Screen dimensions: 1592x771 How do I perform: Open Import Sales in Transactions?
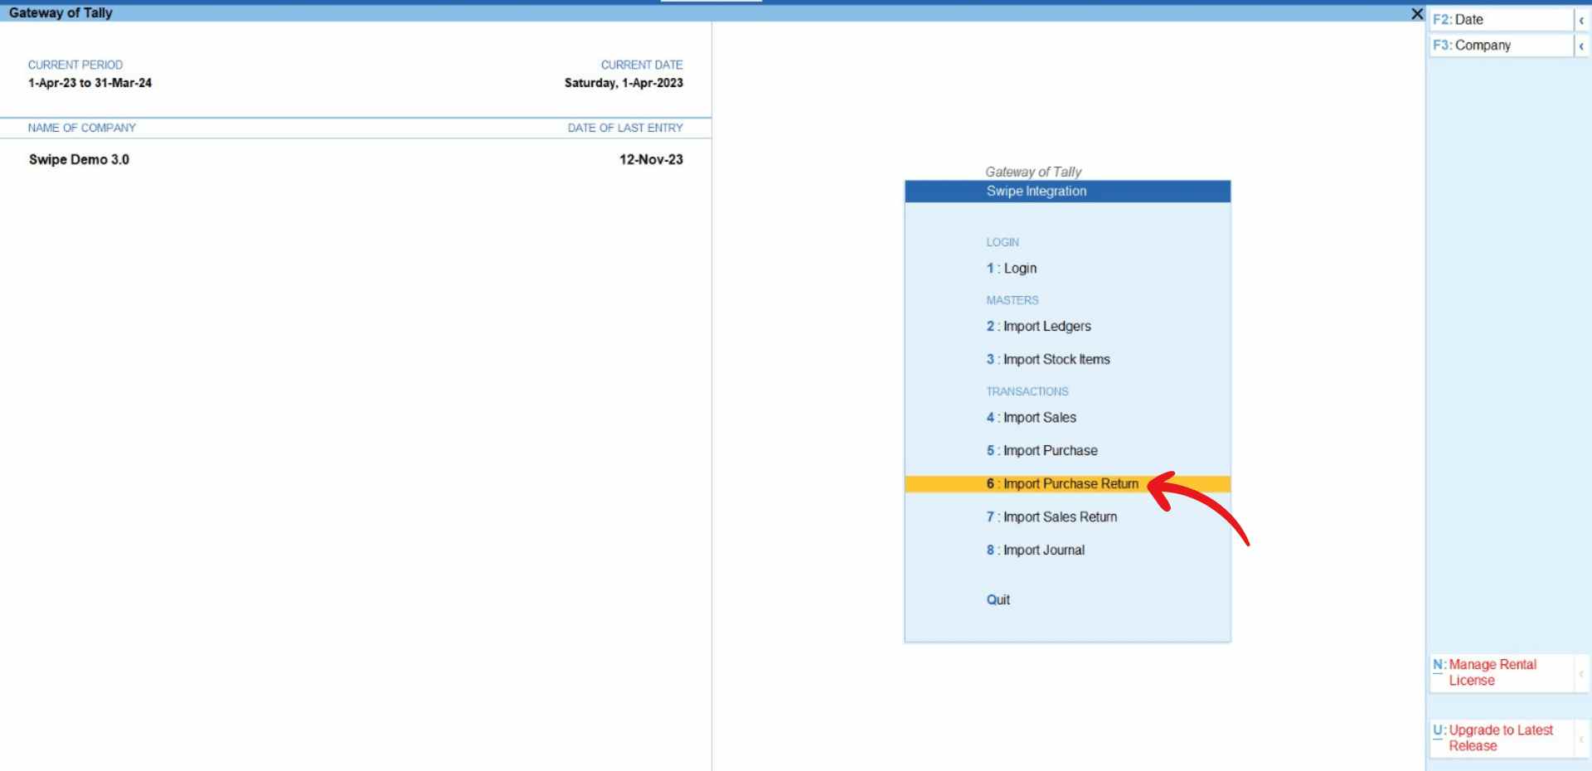coord(1031,418)
